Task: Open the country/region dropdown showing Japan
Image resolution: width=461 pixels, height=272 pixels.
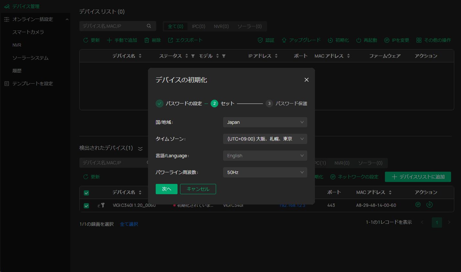Action: (x=265, y=122)
